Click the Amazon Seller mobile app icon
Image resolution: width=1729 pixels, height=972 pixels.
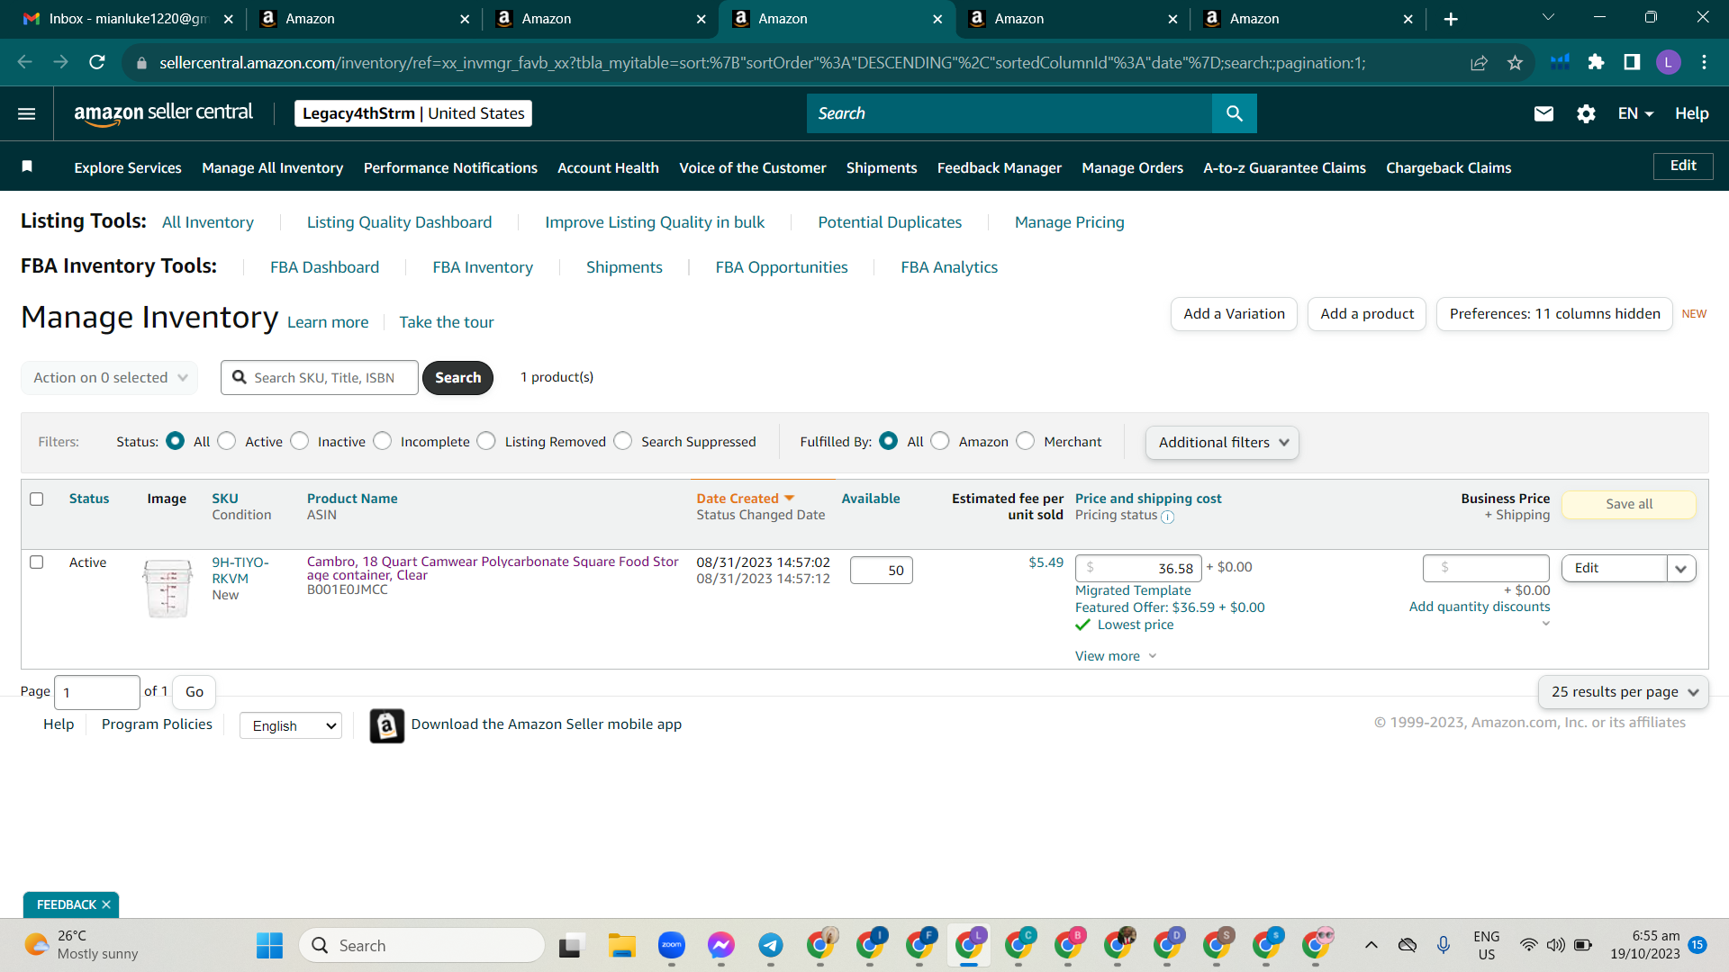(x=387, y=725)
